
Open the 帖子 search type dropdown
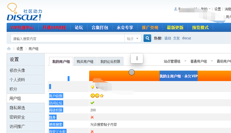(x=133, y=38)
